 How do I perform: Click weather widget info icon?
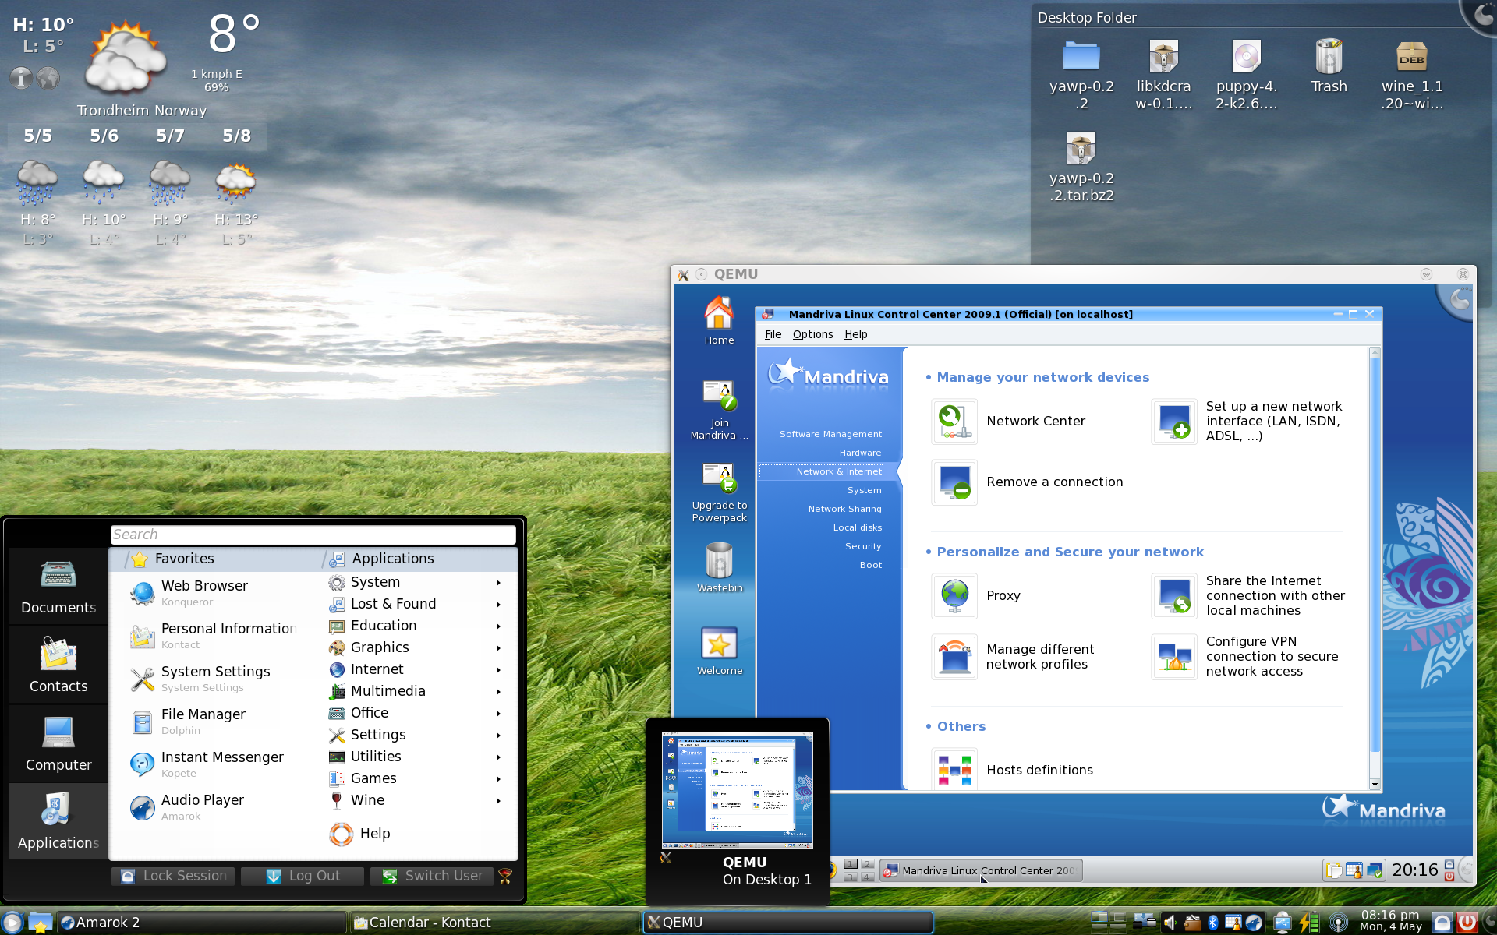click(21, 78)
